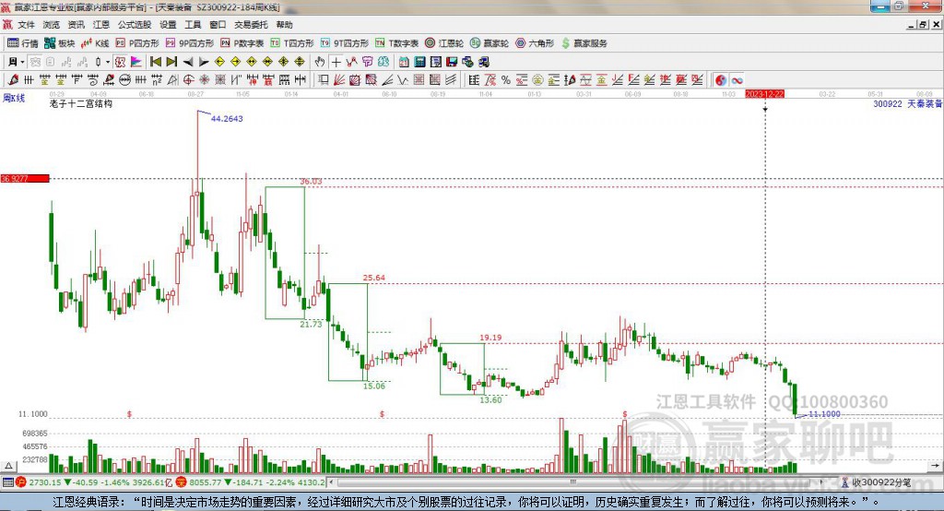This screenshot has width=944, height=511.
Task: Click the horizontal chart scrollbar
Action: click(575, 482)
